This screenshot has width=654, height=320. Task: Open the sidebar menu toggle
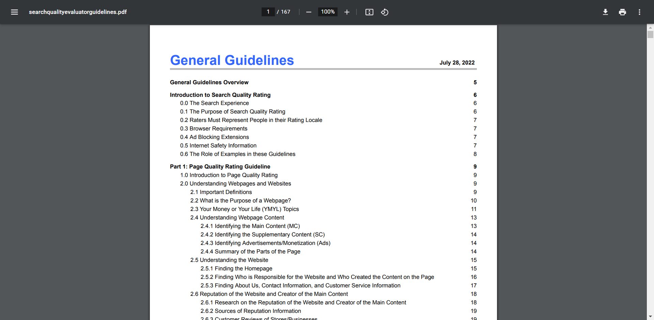click(x=14, y=12)
